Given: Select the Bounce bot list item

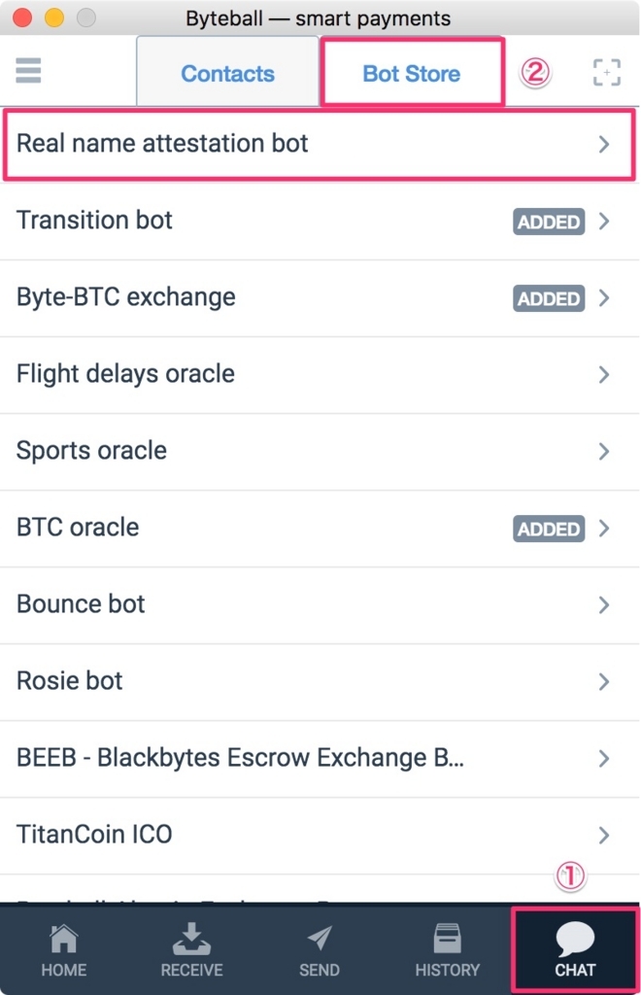Looking at the screenshot, I should coord(320,604).
